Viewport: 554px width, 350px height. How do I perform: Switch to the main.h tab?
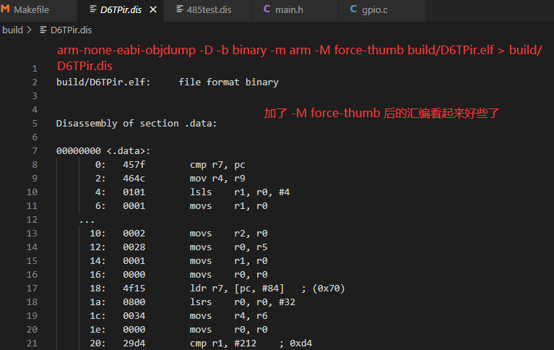295,10
